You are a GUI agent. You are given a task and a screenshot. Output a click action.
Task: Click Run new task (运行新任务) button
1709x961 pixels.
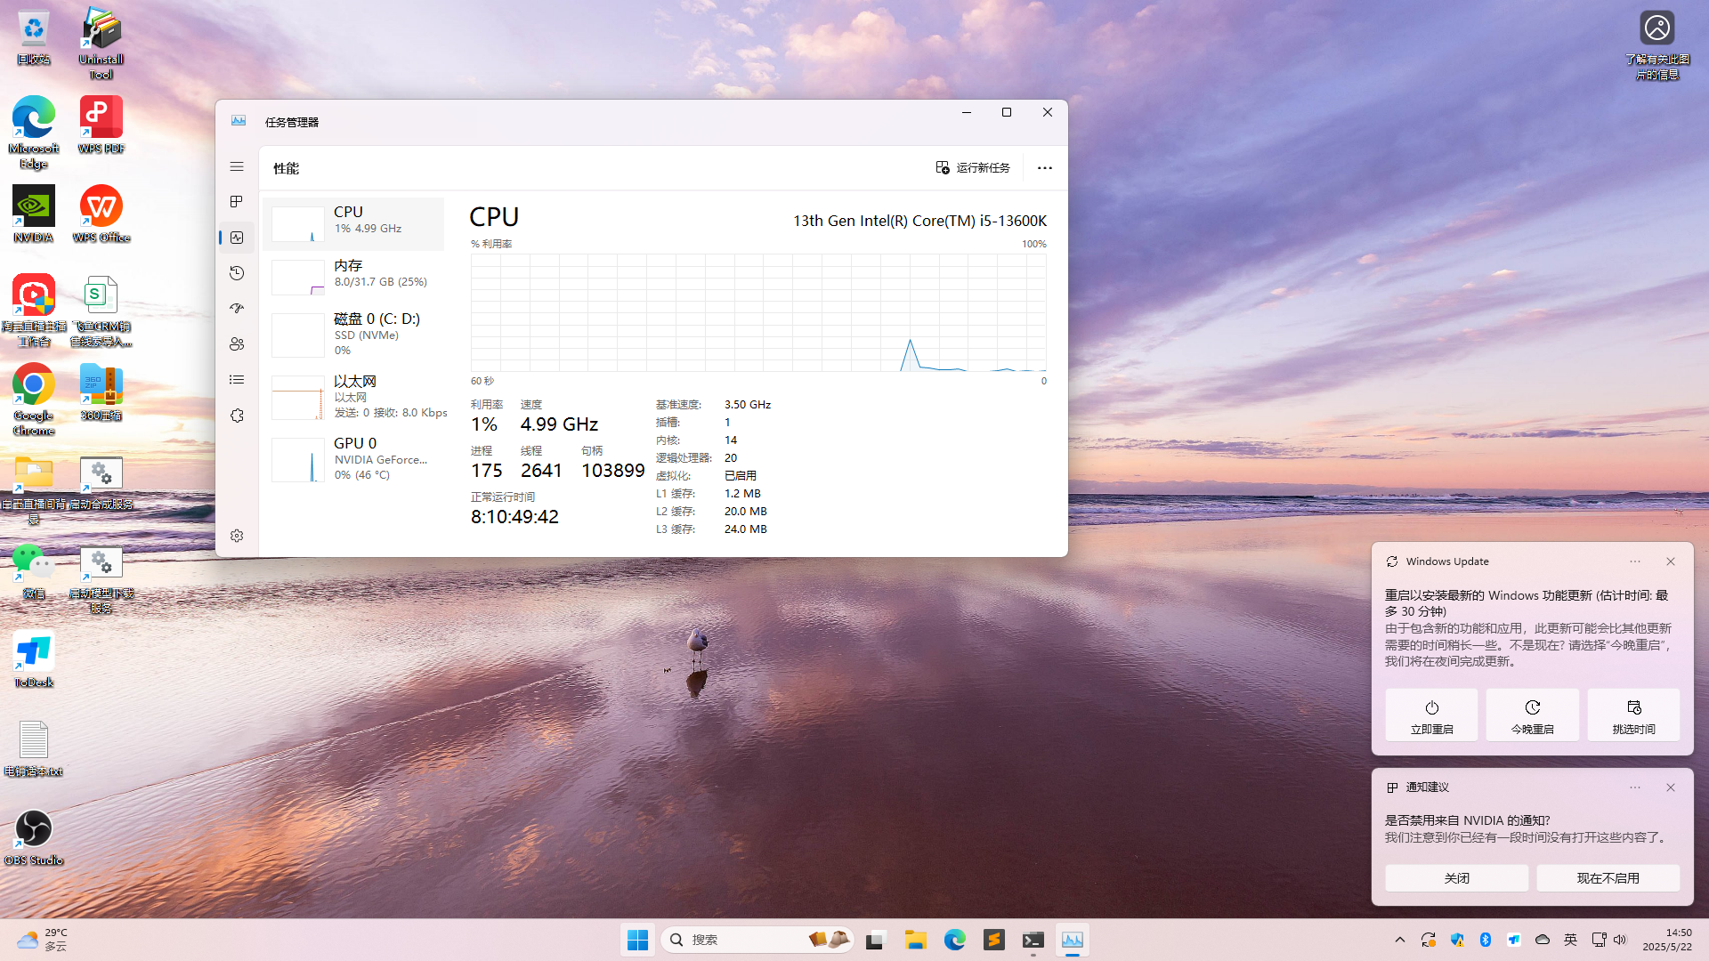click(x=973, y=168)
